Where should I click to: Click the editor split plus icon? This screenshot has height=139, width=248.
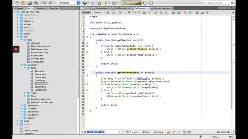233,12
